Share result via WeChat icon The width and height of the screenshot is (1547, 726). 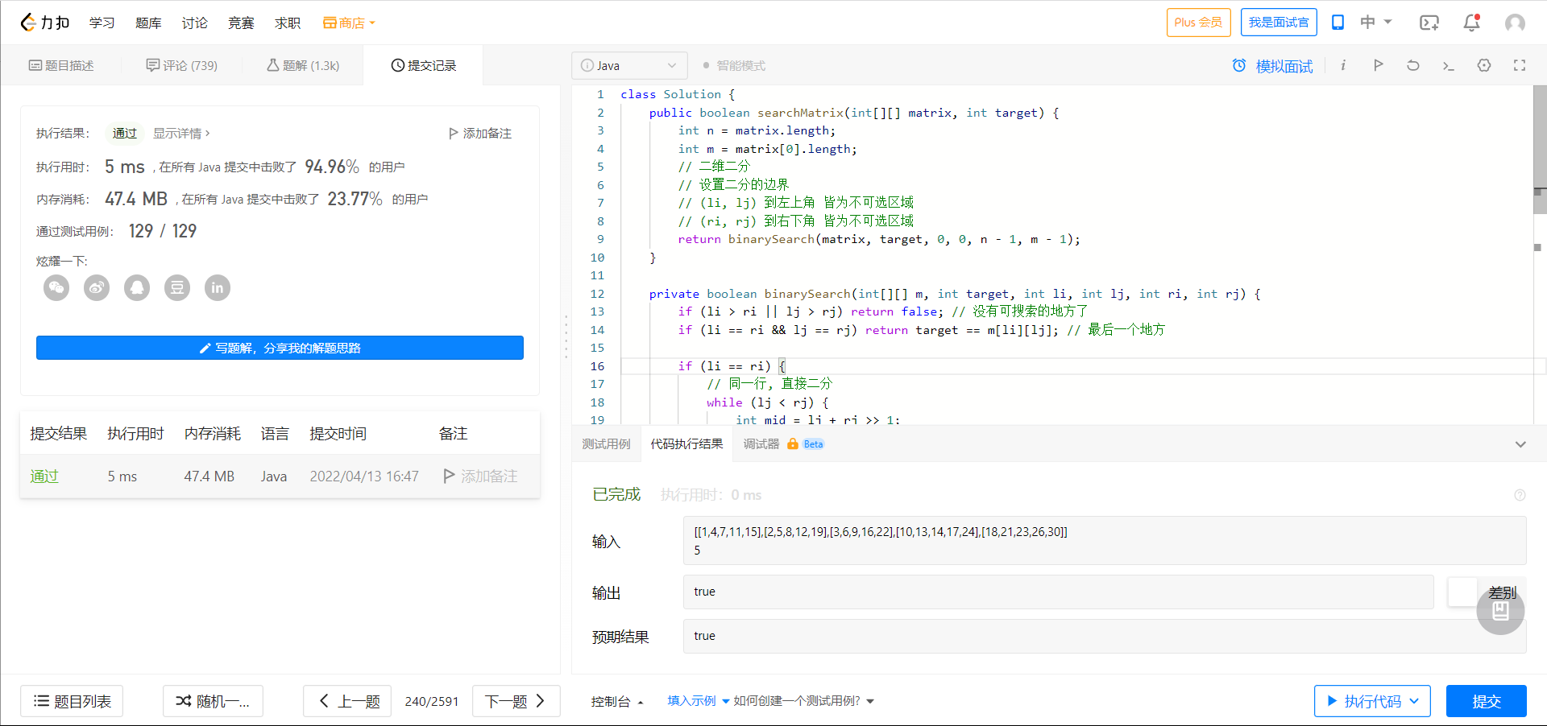56,287
